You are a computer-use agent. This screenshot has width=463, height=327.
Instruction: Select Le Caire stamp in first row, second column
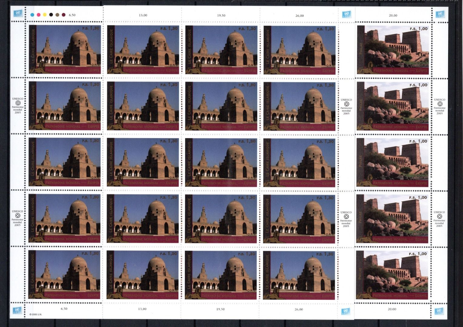pyautogui.click(x=143, y=50)
